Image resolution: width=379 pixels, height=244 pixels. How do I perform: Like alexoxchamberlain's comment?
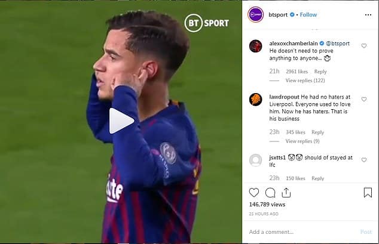pyautogui.click(x=364, y=45)
